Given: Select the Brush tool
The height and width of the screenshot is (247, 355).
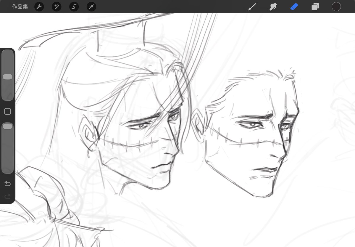Looking at the screenshot, I should point(252,7).
